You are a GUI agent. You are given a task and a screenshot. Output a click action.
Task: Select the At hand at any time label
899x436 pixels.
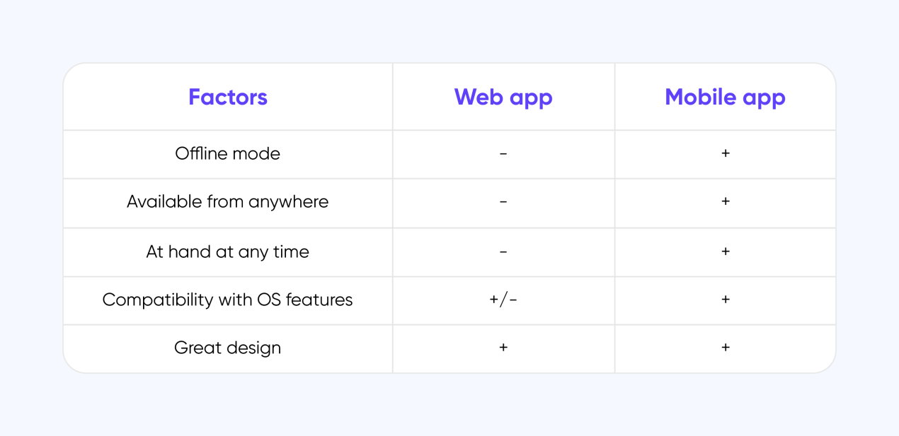228,252
